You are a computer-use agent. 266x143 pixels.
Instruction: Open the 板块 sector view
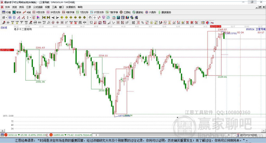tap(17, 12)
